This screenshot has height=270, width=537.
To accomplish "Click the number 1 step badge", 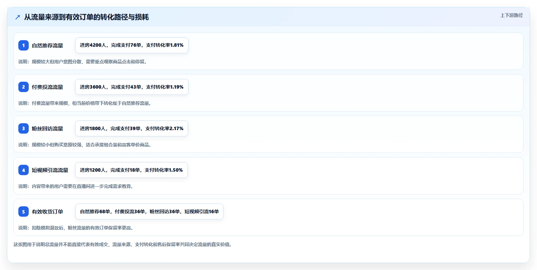I will 24,45.
